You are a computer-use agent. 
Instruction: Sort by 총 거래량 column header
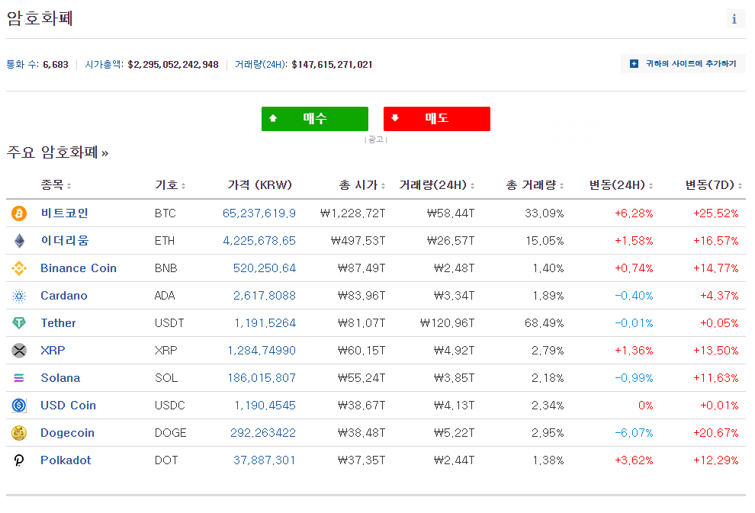click(535, 184)
